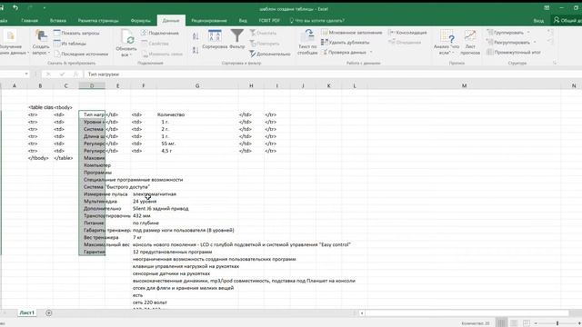
Task: Open Последние источники
Action: 81,54
